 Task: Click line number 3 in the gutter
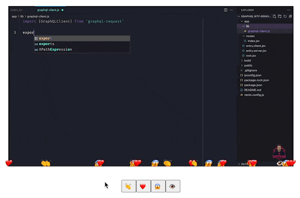tap(15, 33)
